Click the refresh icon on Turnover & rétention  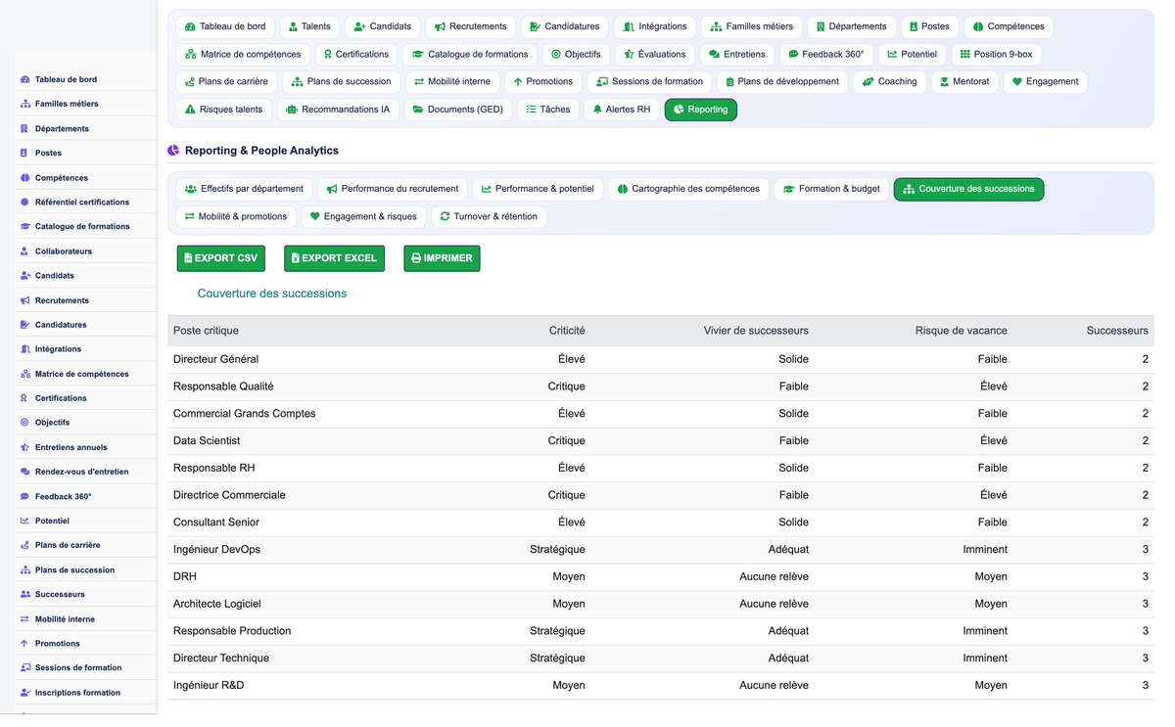coord(445,216)
